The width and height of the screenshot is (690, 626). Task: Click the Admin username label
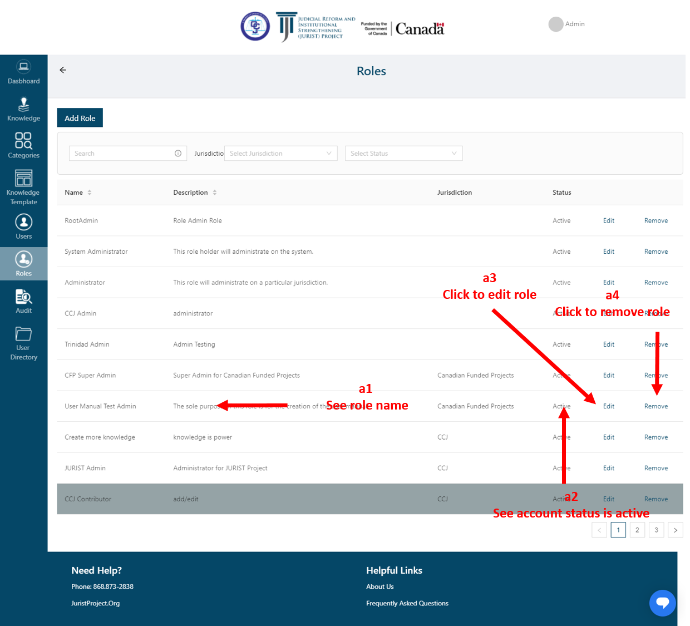coord(575,24)
